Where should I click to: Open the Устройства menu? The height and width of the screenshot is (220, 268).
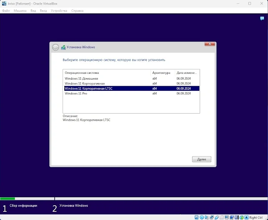point(59,11)
